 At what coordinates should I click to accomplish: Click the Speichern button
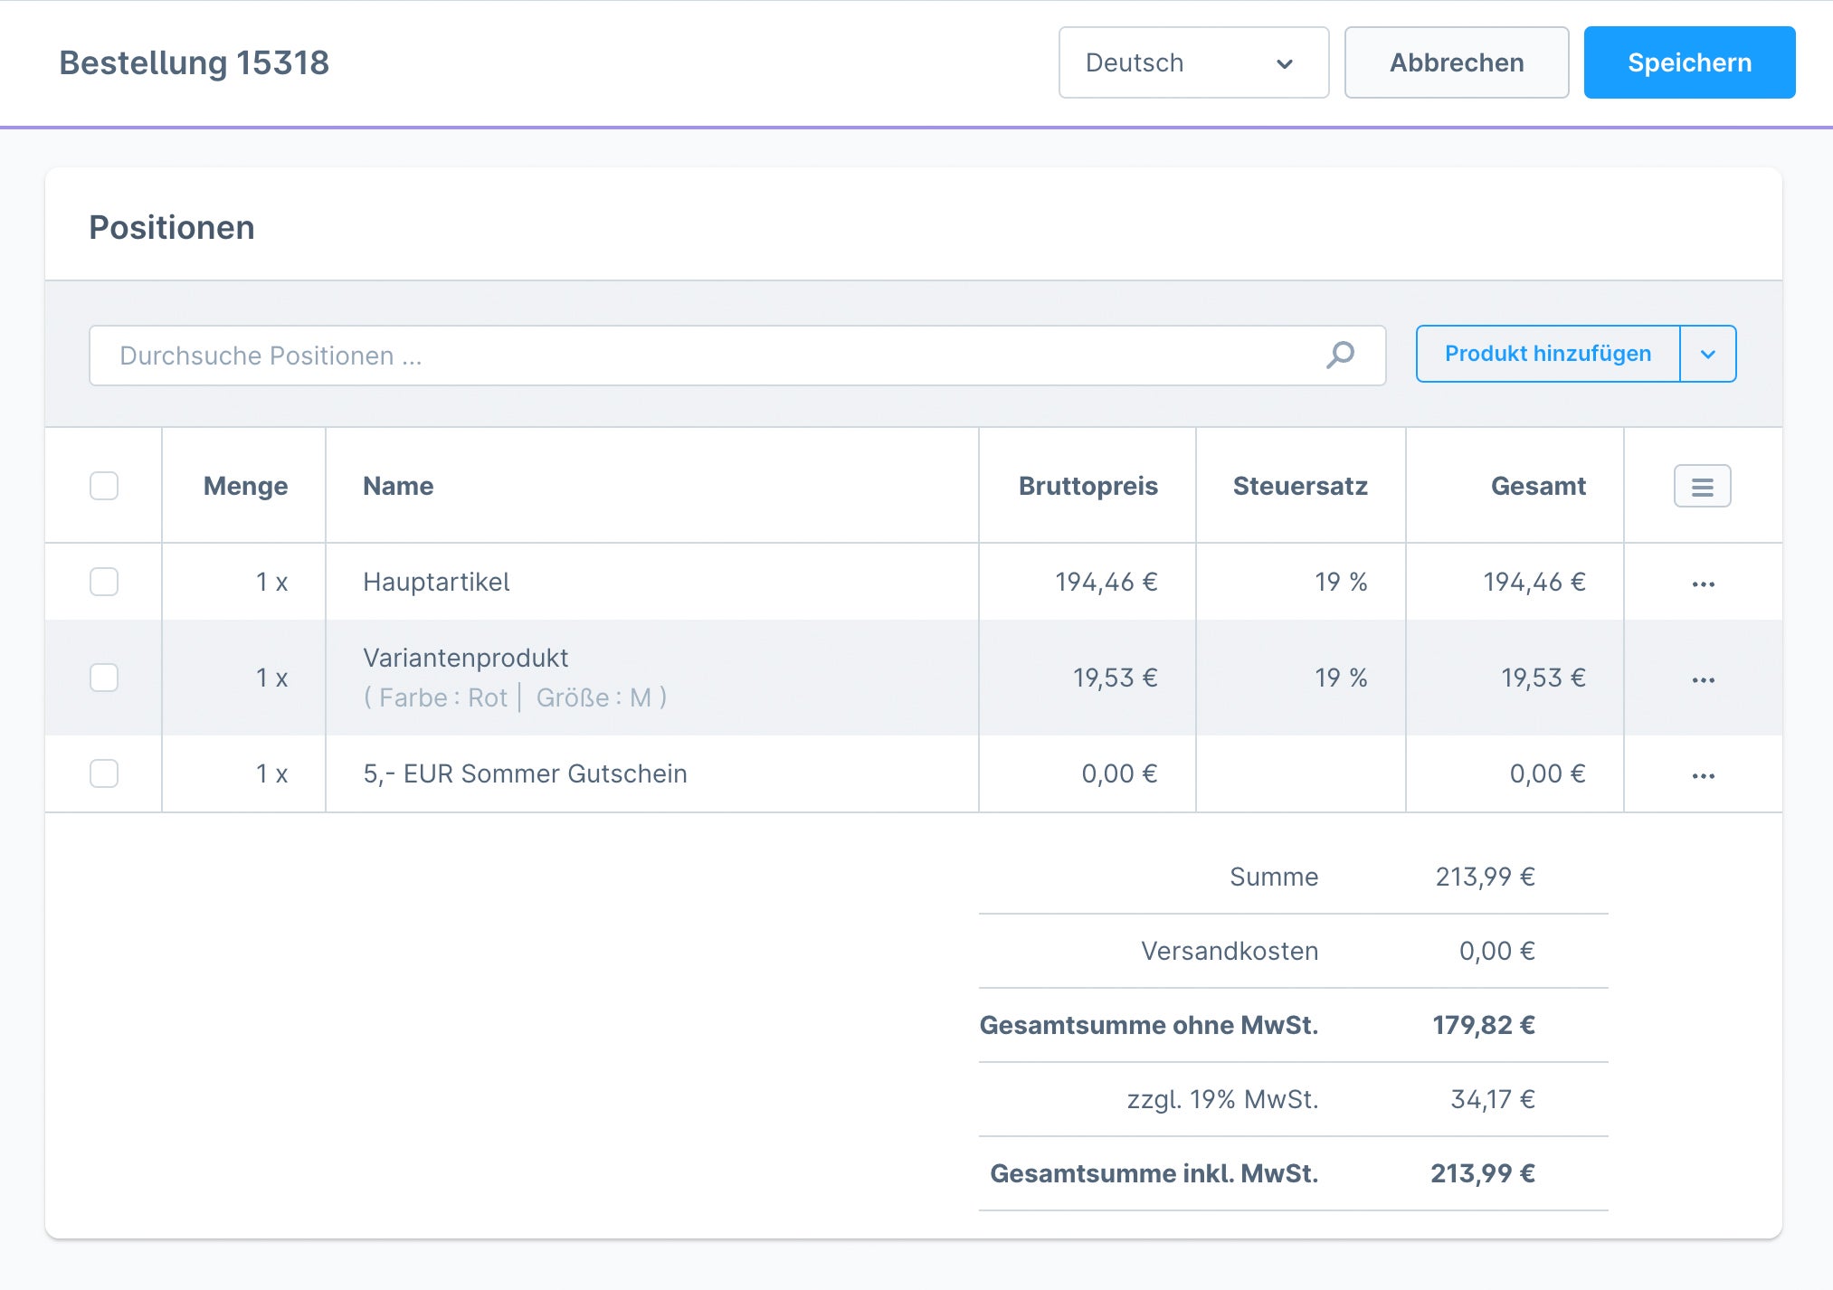point(1689,62)
